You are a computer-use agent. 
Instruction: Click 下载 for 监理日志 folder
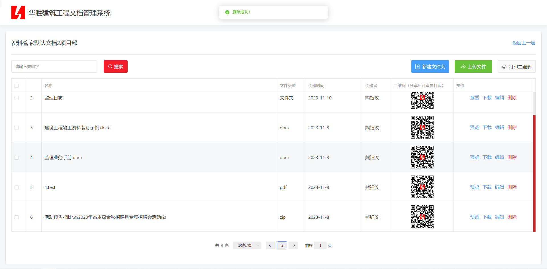[487, 98]
